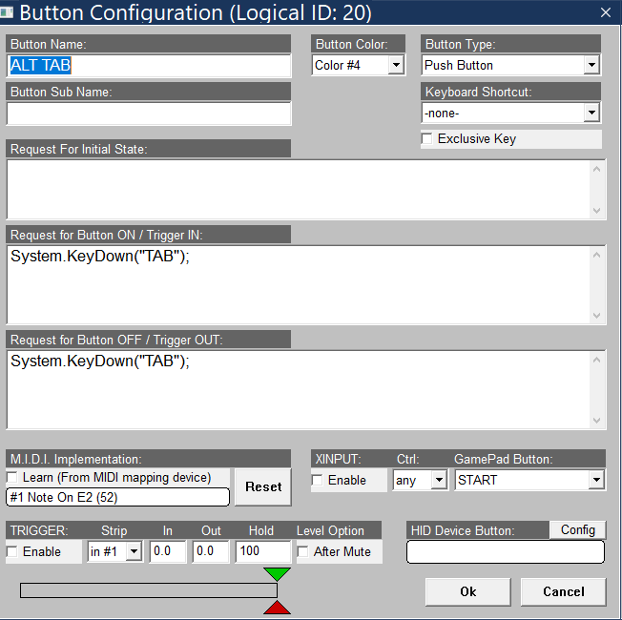
Task: Click the trigger In value field
Action: click(168, 551)
